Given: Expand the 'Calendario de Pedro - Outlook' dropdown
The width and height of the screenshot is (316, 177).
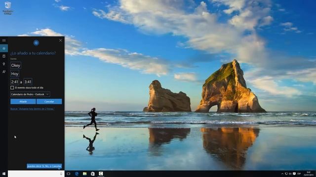Looking at the screenshot, I should point(30,94).
